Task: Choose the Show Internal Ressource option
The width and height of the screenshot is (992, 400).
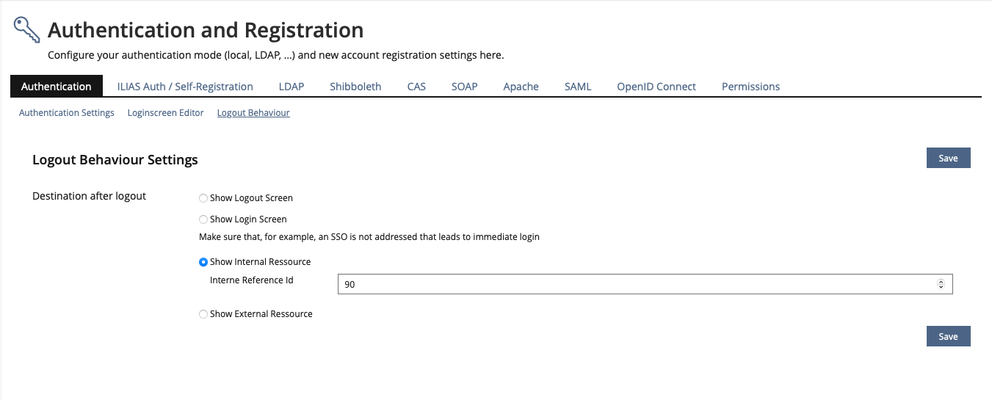Action: click(x=203, y=262)
